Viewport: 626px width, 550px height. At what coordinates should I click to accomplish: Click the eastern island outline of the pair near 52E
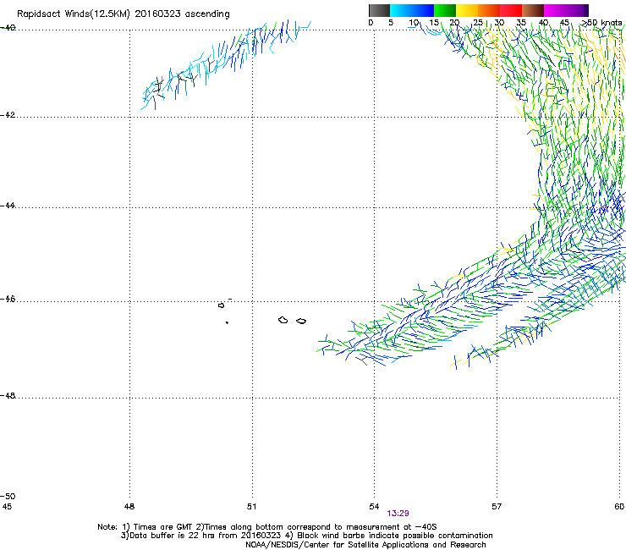coord(301,322)
